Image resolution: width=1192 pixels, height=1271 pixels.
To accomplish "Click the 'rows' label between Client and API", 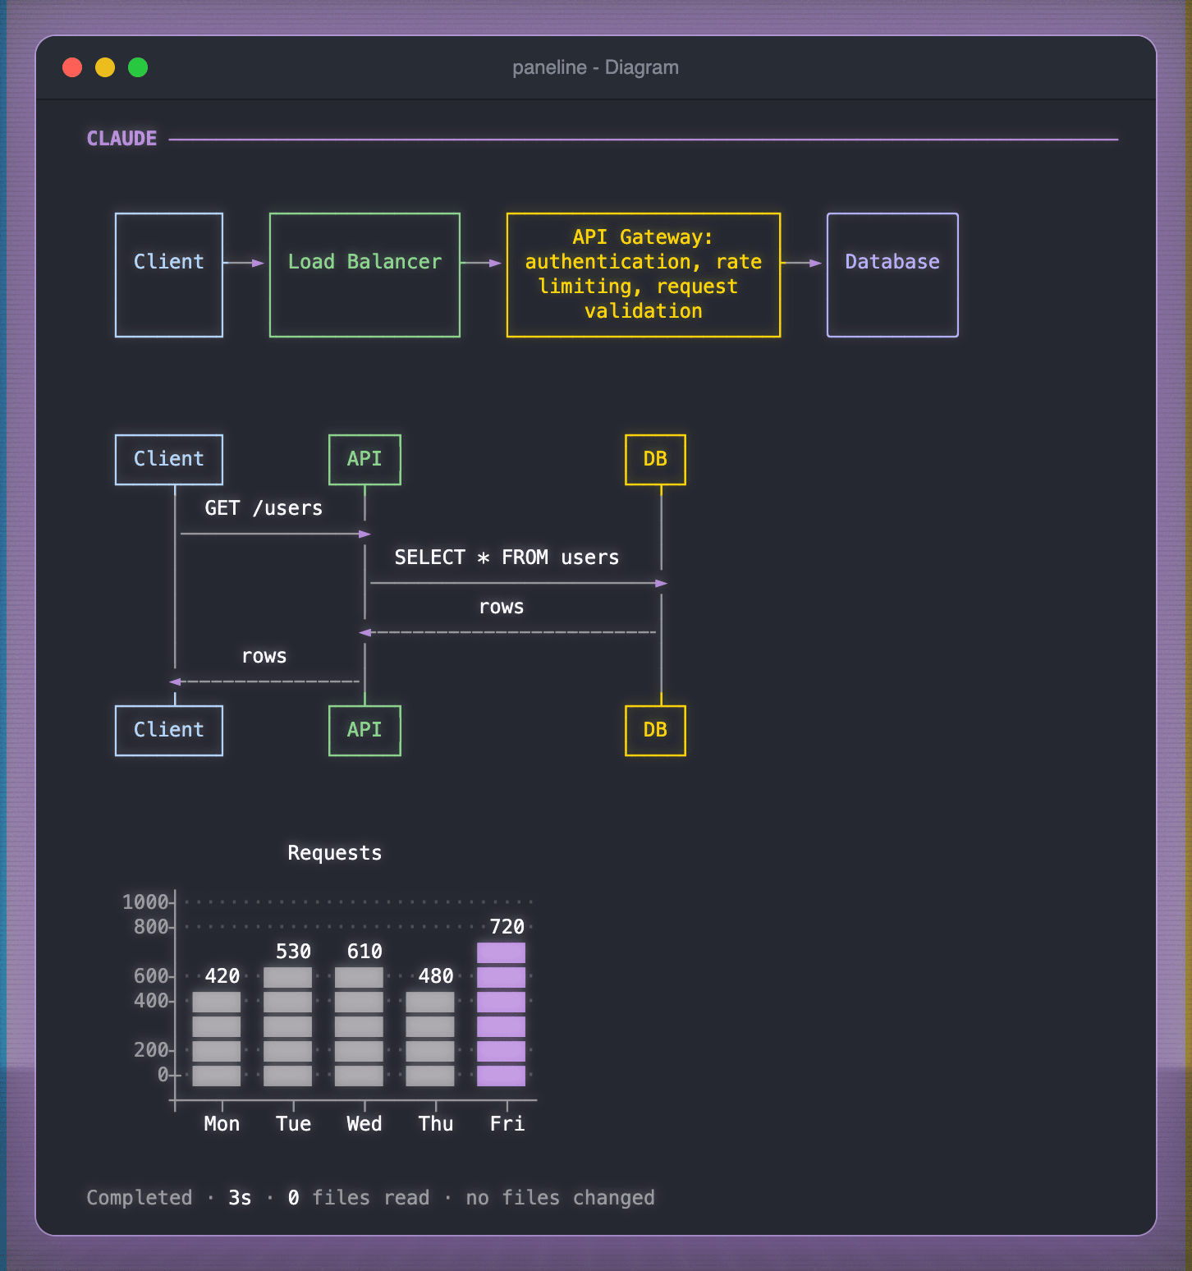I will (264, 656).
